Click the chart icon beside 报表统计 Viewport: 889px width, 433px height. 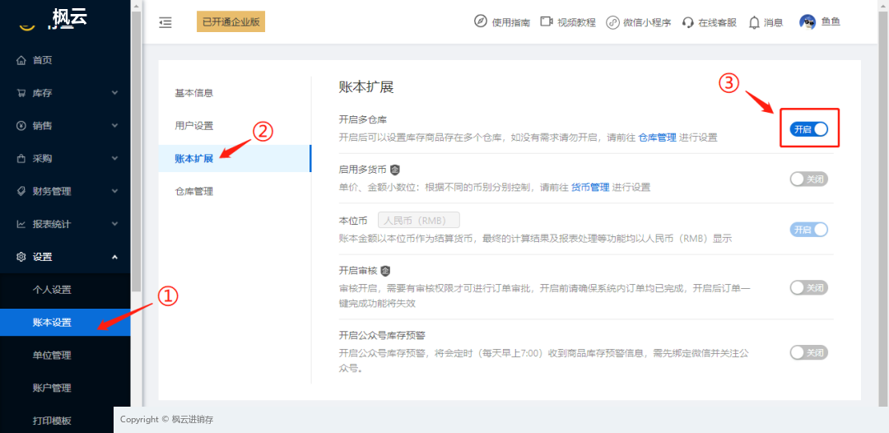(x=21, y=224)
